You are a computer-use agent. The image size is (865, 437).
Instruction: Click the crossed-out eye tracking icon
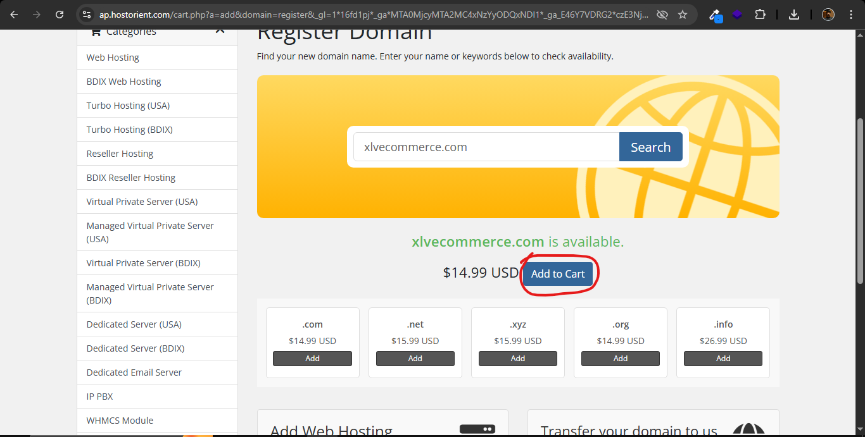tap(662, 15)
